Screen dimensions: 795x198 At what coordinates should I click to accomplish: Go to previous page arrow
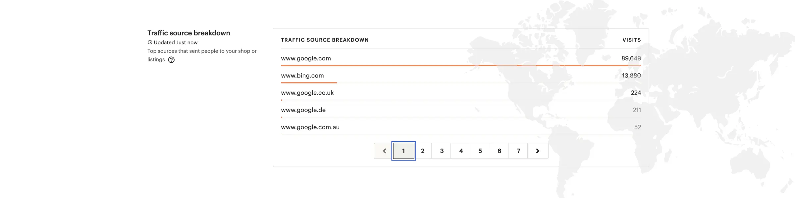(x=384, y=151)
